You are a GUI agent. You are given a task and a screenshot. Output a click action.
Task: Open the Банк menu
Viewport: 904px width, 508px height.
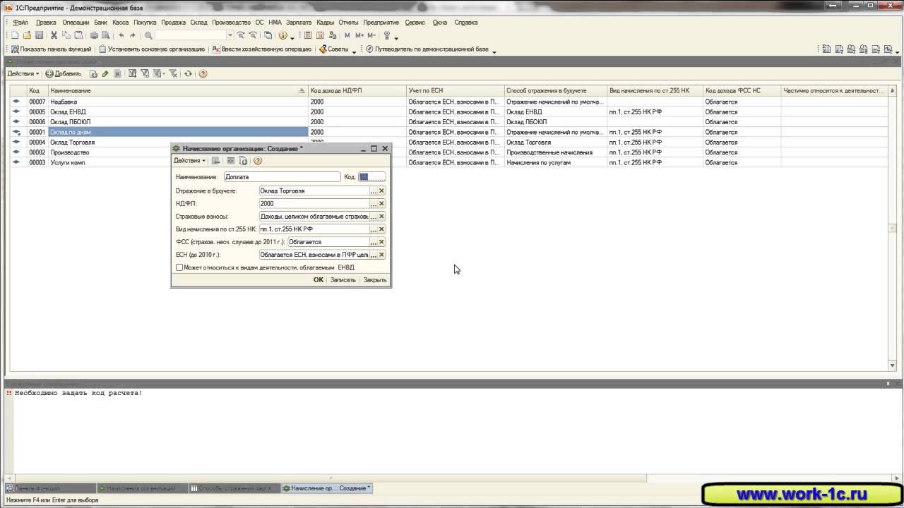[x=101, y=23]
